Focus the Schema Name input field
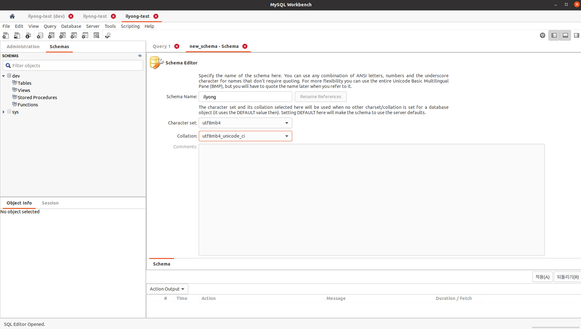The image size is (581, 329). (x=246, y=97)
